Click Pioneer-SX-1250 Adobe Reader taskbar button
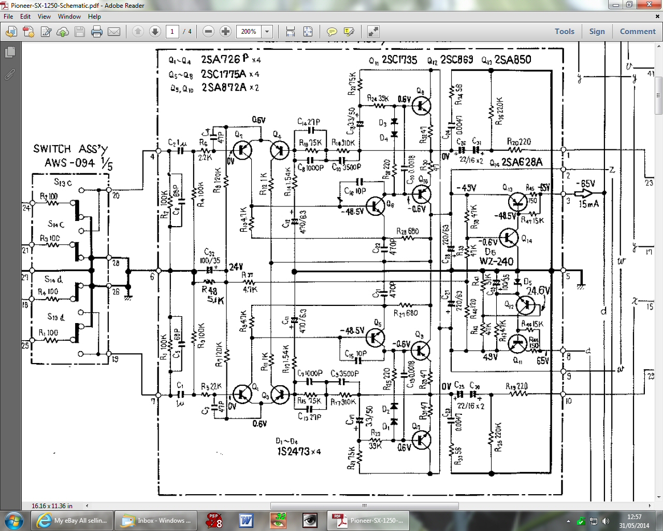 [368, 521]
